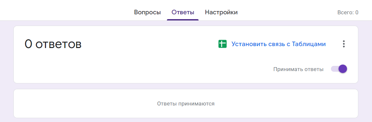The height and width of the screenshot is (122, 372).
Task: Click the Принимать ответы label text
Action: (x=298, y=69)
